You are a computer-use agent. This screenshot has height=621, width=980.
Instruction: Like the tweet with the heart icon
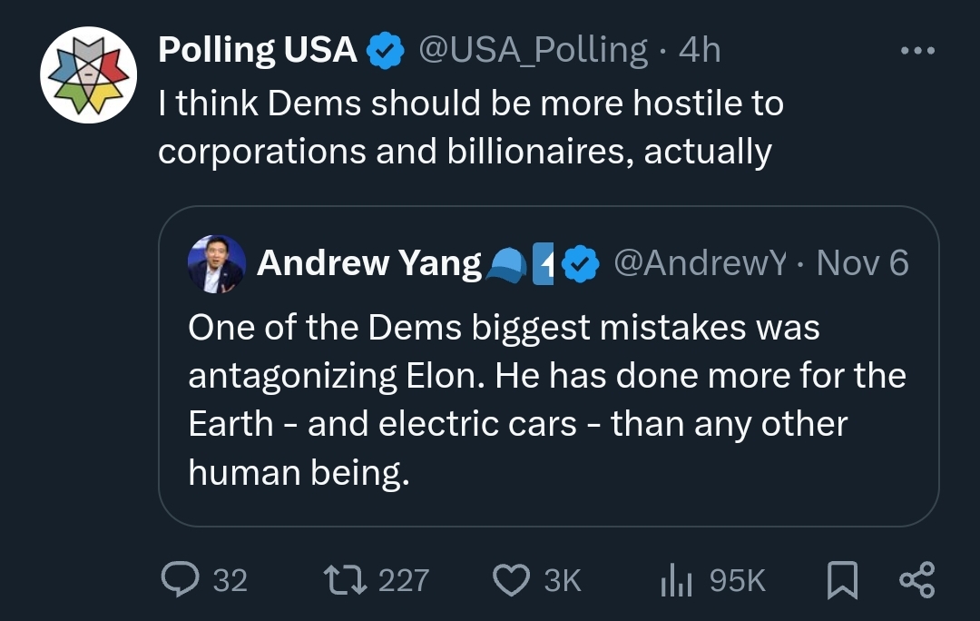pyautogui.click(x=513, y=579)
